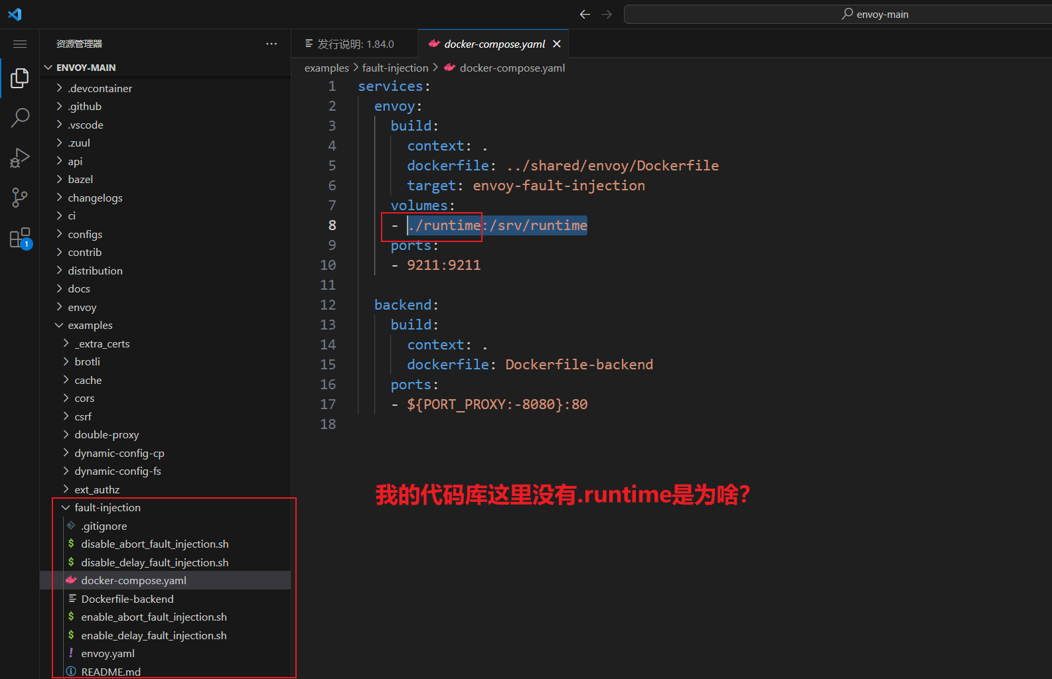Expand the .github folder
This screenshot has width=1052, height=679.
point(165,106)
